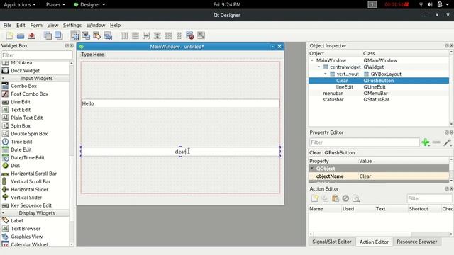Switch to the Resource Browser tab

pyautogui.click(x=416, y=242)
